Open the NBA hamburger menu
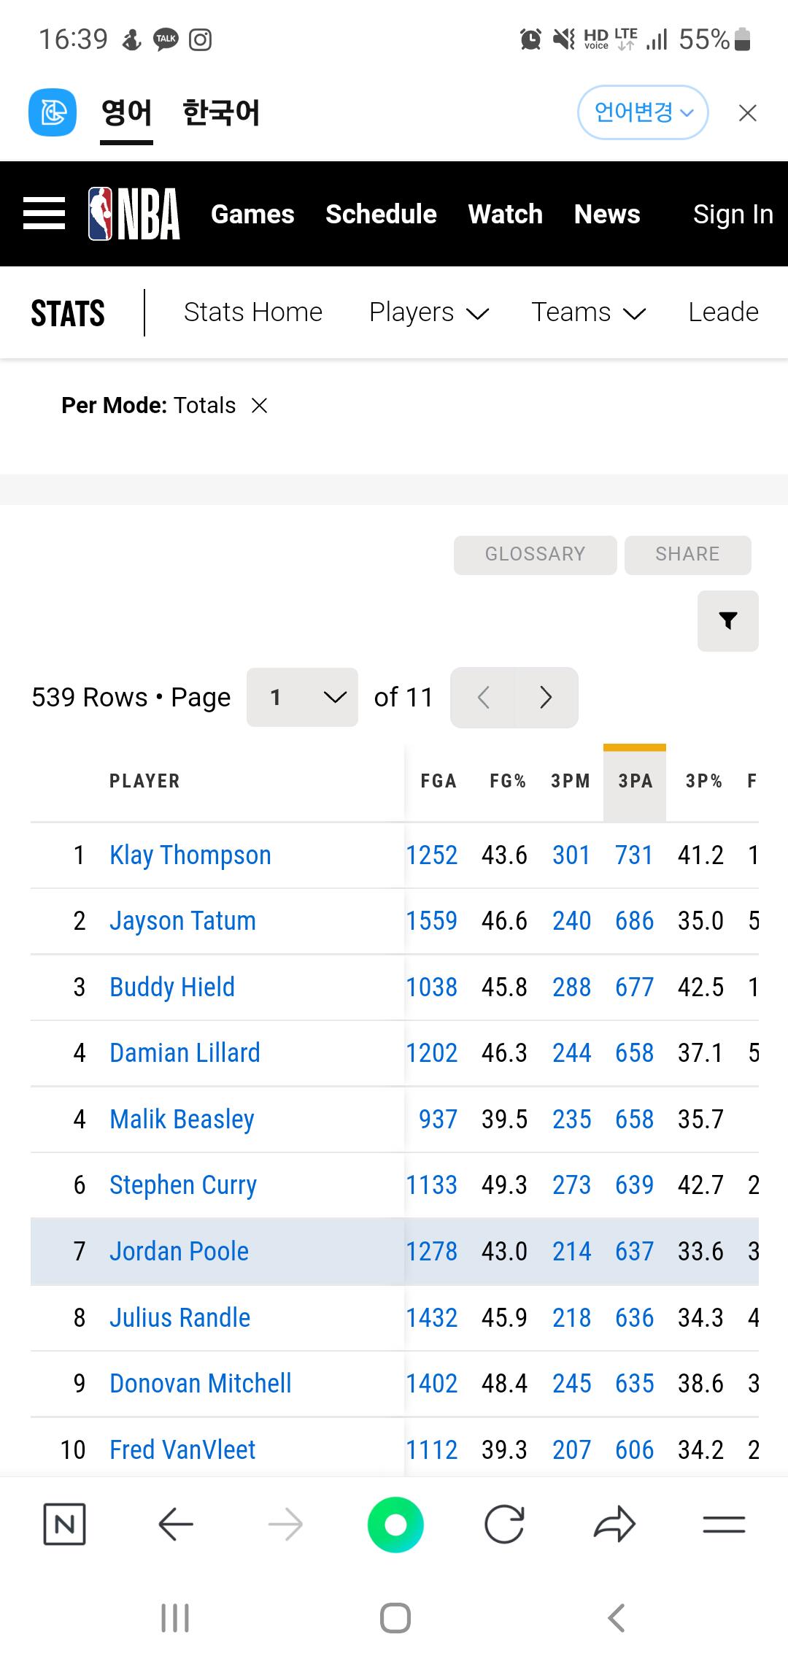The width and height of the screenshot is (788, 1664). tap(44, 214)
